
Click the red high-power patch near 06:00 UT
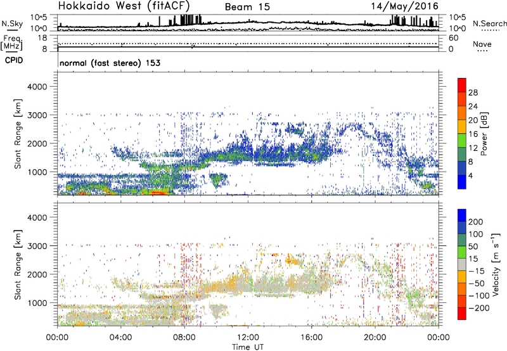[159, 193]
